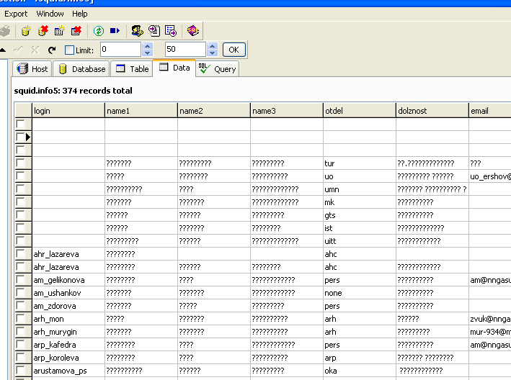Viewport: 511px width, 380px height.
Task: Open the Export menu
Action: pyautogui.click(x=16, y=14)
